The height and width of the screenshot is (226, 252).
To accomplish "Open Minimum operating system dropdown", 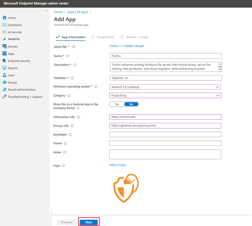I will click(x=165, y=87).
